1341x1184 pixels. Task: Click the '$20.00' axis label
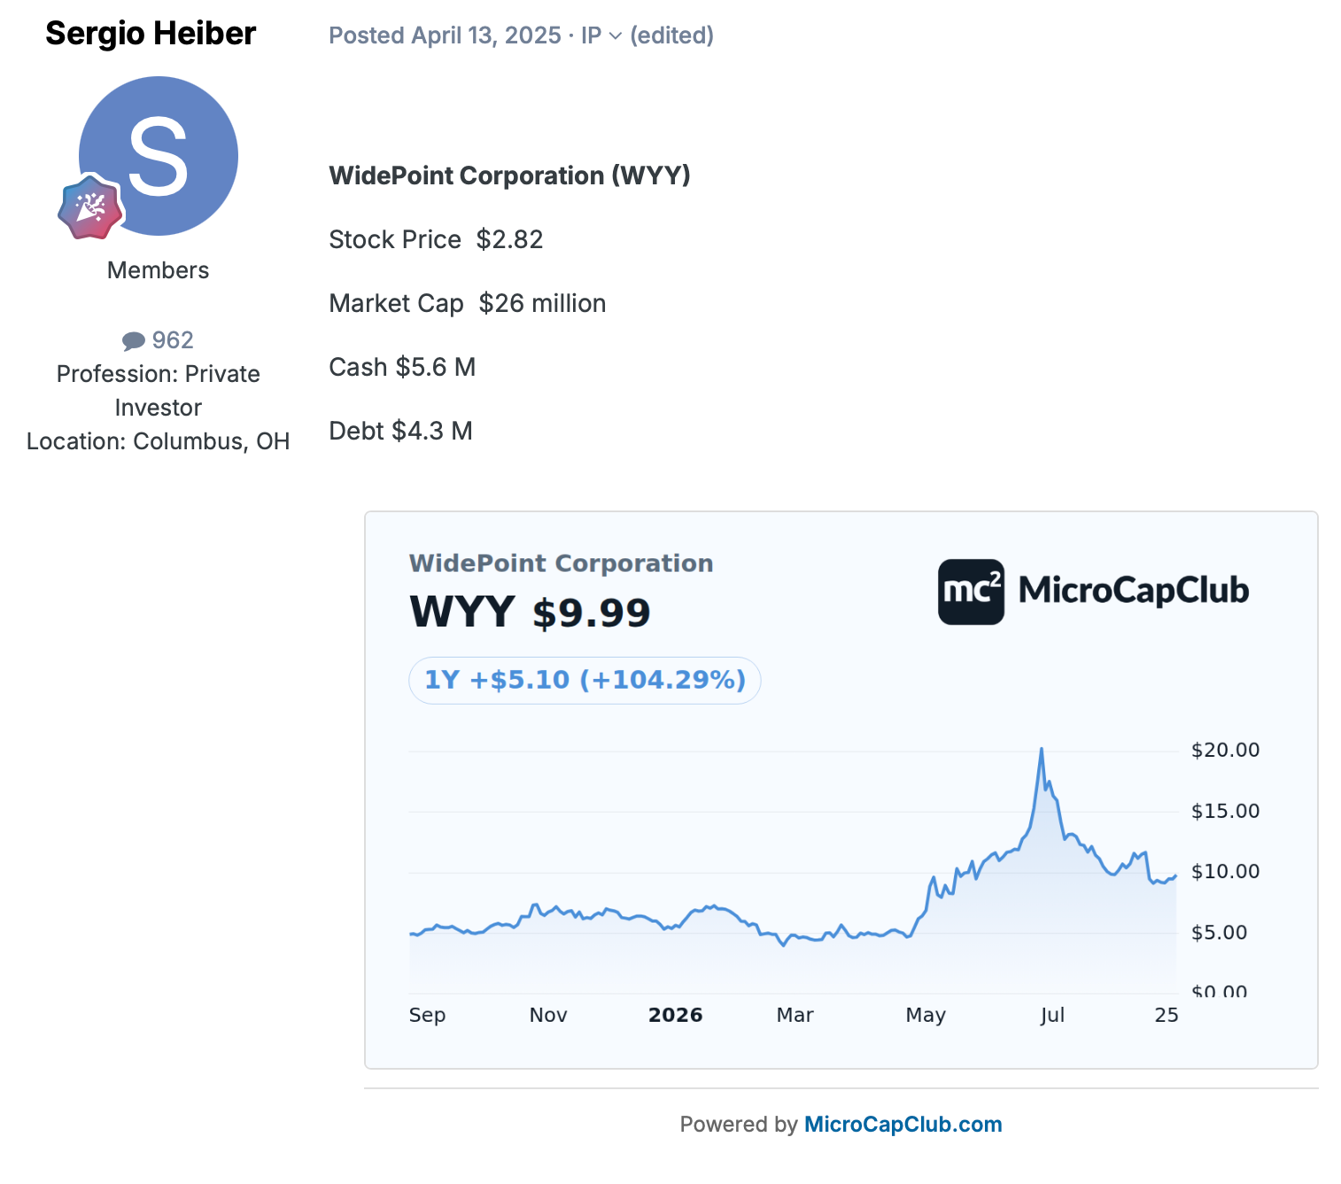pos(1225,750)
